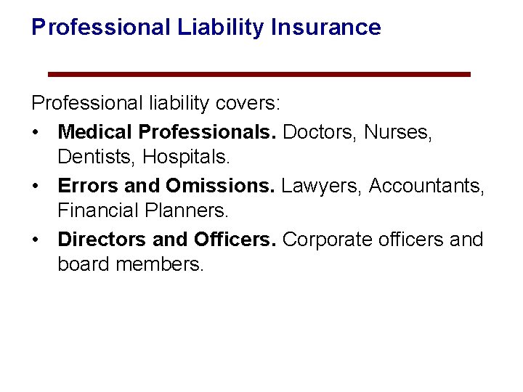Click the text 'Dentists, Hospitals.'
The image size is (523, 392).
pos(145,156)
